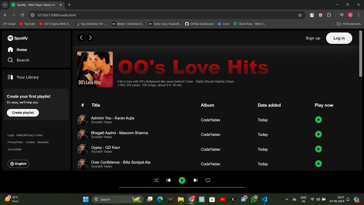
Task: Open the Accessibility link
Action: tap(15, 149)
